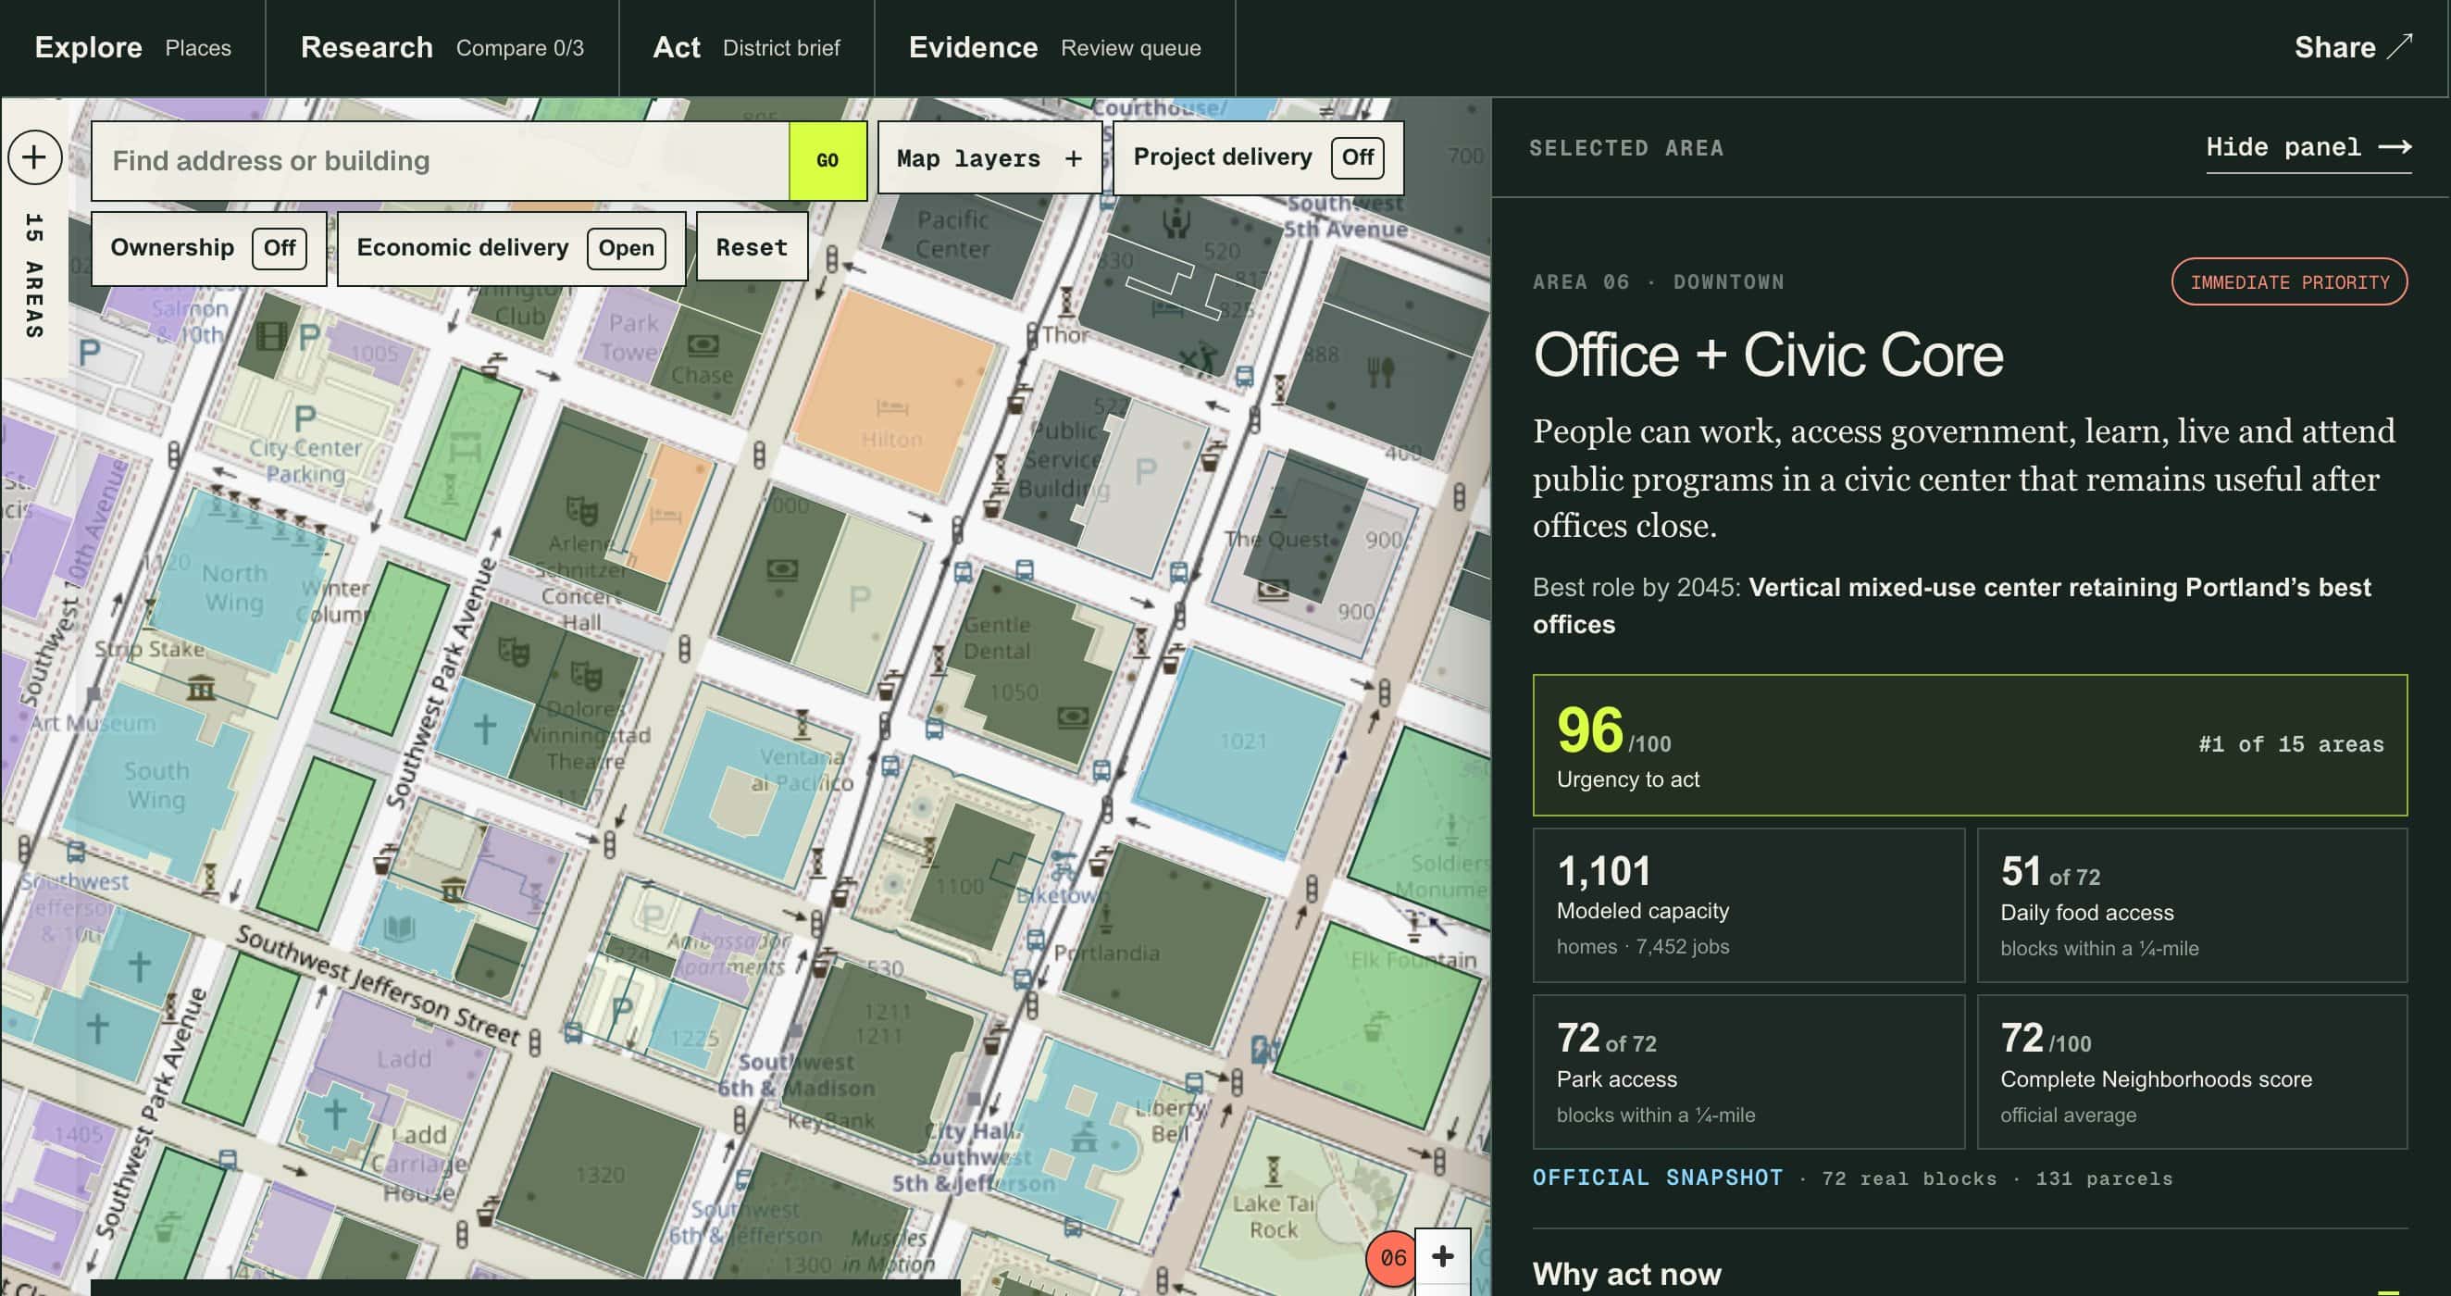Click the Complete Neighborhoods score card

(2192, 1072)
